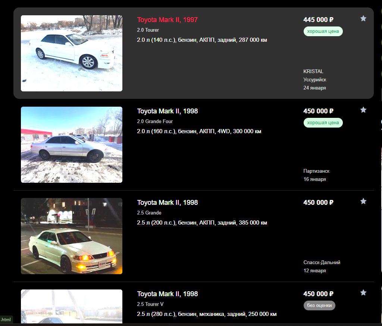Screen dimensions: 382x326
Task: Click the date 24 января
Action: 314,88
